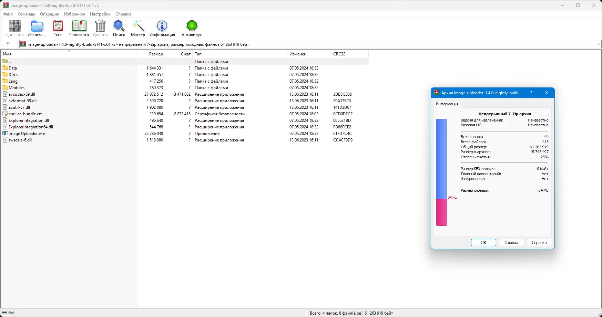Confirm with the OK button
602x317 pixels.
[483, 243]
